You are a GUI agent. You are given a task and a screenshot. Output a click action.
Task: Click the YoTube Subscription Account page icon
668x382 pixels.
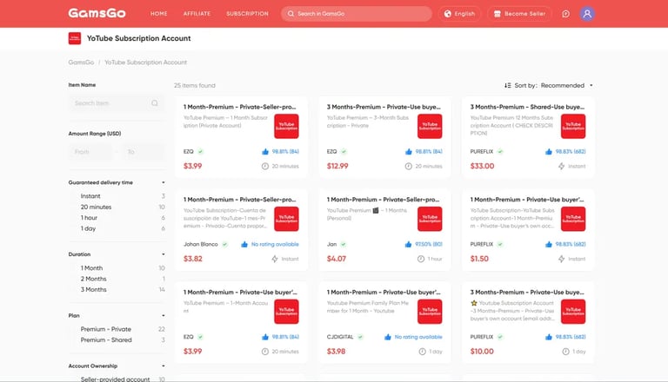click(75, 38)
